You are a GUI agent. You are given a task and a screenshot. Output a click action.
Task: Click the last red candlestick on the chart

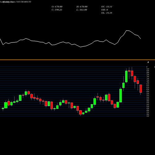click(x=141, y=89)
